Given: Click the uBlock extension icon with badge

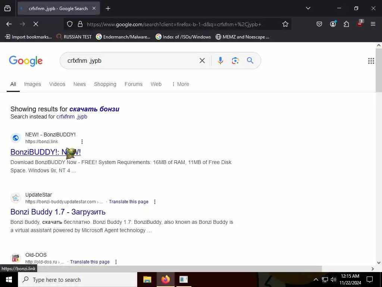Looking at the screenshot, I should 360,24.
